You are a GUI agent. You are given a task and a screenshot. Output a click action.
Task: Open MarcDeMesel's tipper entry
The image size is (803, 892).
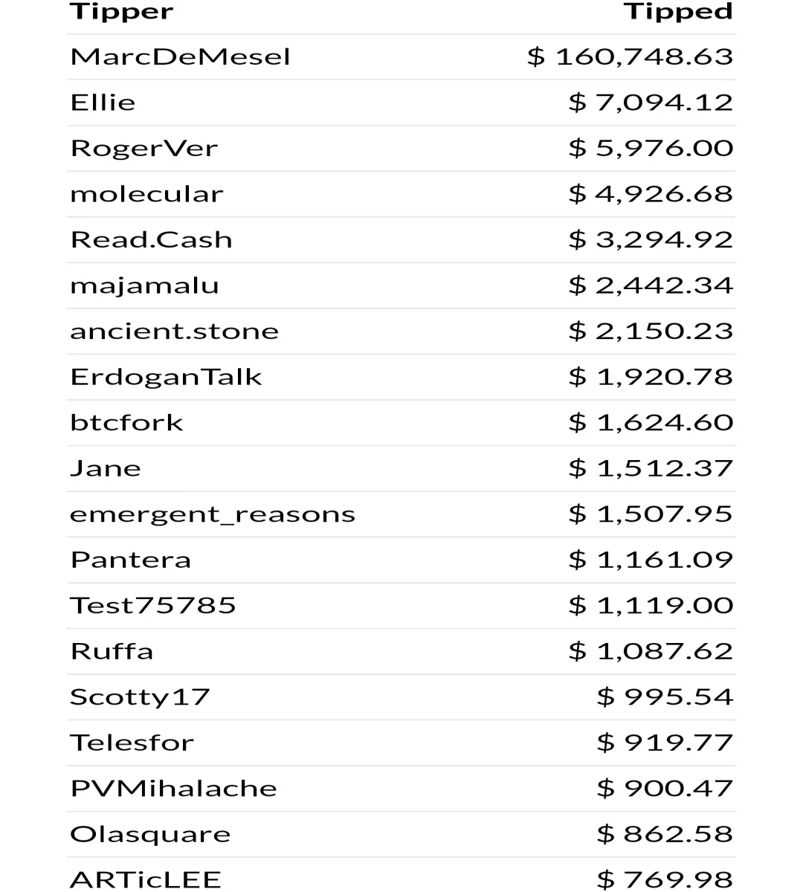180,57
